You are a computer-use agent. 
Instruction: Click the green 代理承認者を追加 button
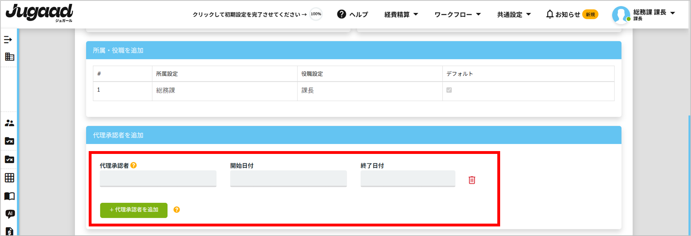pos(134,210)
